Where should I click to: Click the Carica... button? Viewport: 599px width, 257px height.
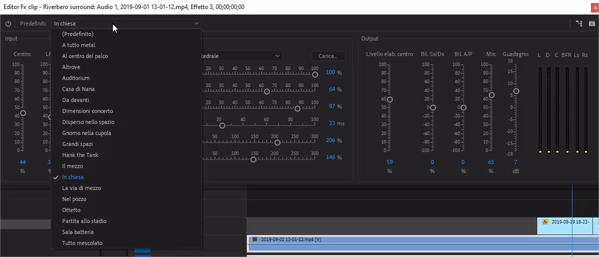[x=328, y=56]
